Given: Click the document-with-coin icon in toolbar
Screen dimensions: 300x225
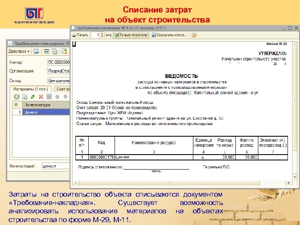Looking at the screenshot, I should (x=64, y=52).
